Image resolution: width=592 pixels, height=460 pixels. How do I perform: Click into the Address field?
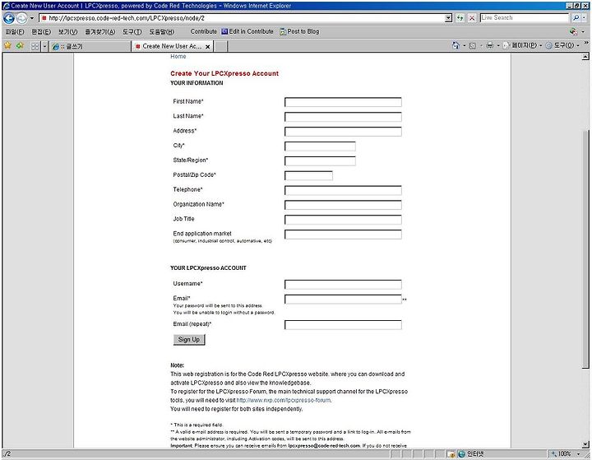[x=343, y=131]
